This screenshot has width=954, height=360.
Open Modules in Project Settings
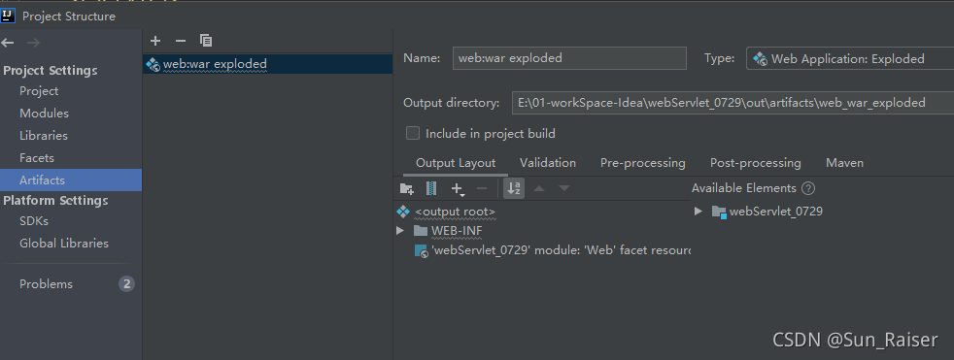[x=44, y=114]
